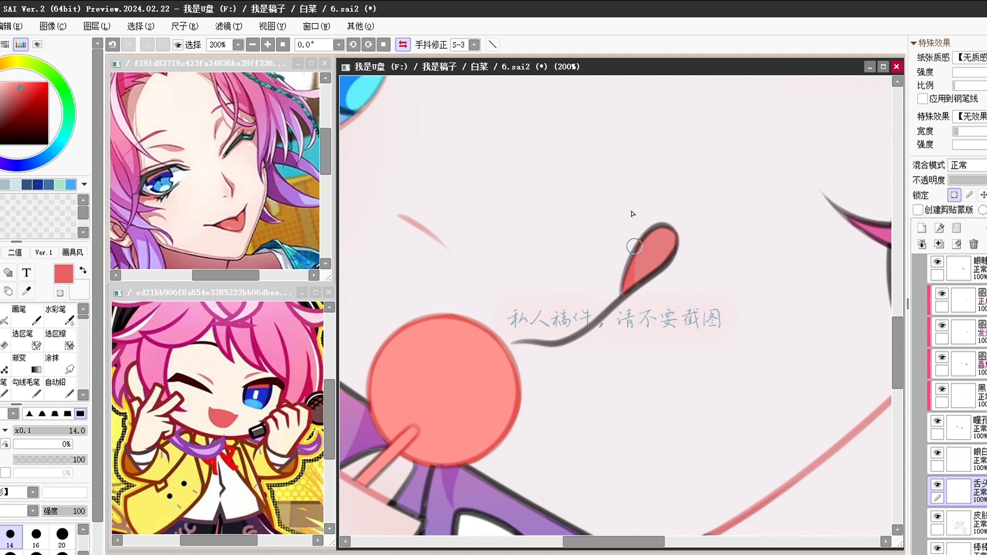
Task: Pick the Hand pan tool
Action: (8, 291)
